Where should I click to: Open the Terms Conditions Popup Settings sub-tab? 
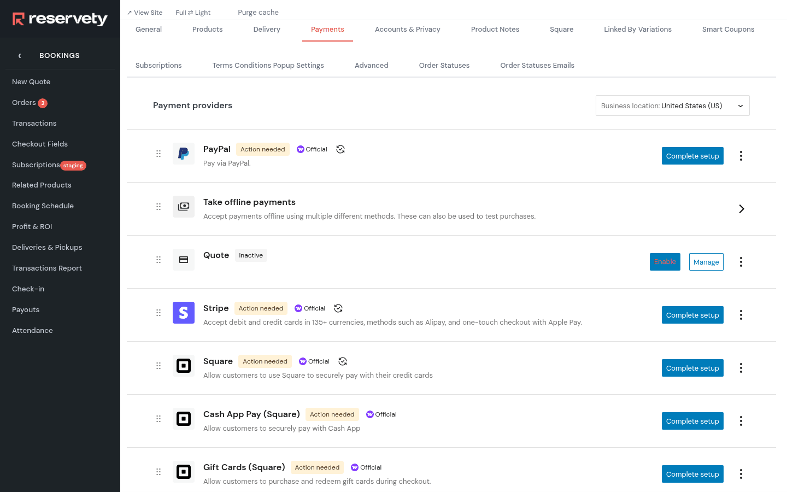coord(268,66)
